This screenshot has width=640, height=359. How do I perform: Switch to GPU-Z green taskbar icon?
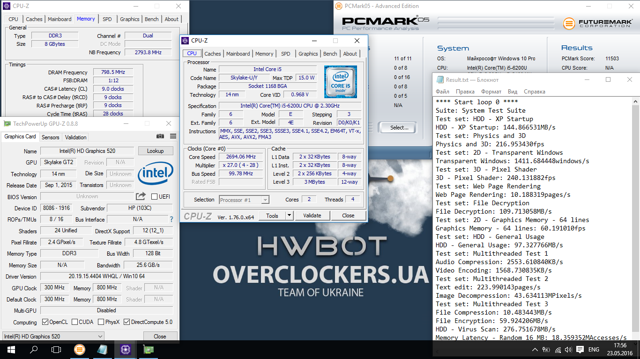point(148,349)
